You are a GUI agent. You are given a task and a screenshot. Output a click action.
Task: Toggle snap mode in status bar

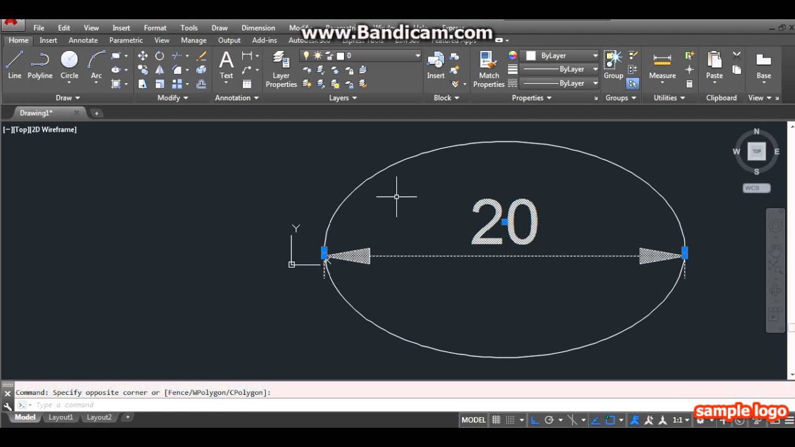(x=511, y=420)
